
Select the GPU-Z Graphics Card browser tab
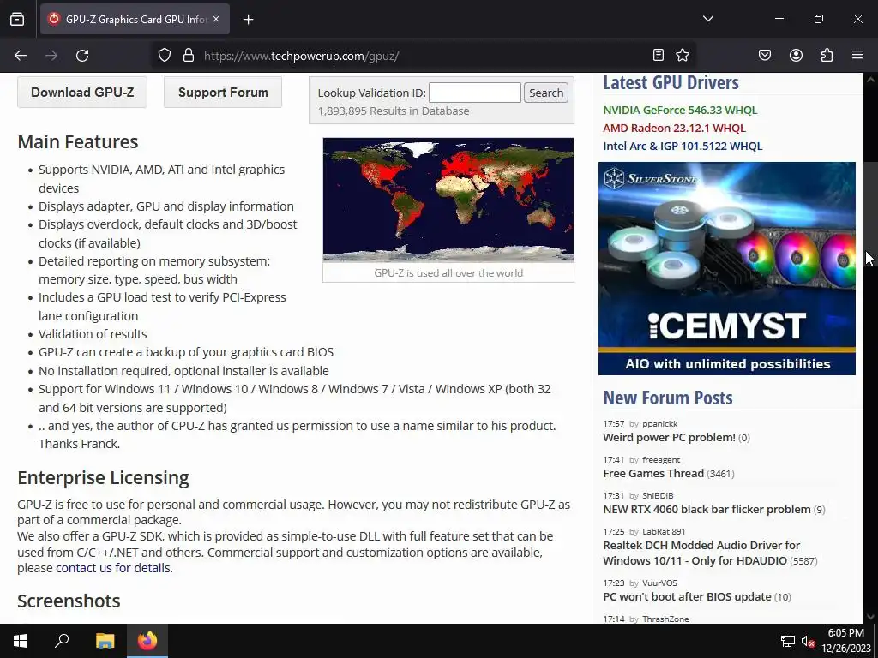pos(135,19)
